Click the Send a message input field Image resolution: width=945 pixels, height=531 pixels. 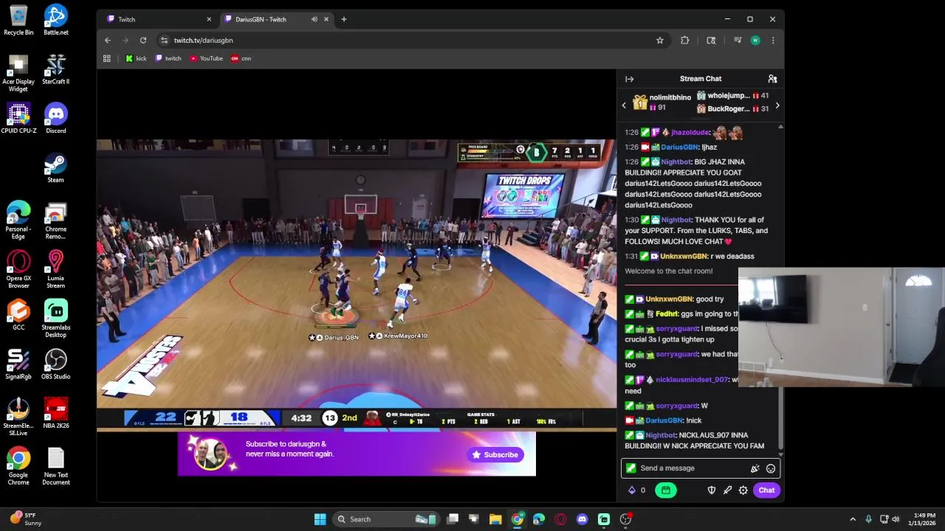(700, 468)
